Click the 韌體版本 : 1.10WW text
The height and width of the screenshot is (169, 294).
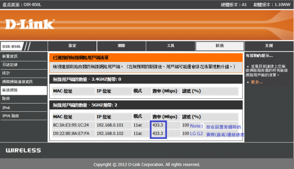[x=272, y=5]
